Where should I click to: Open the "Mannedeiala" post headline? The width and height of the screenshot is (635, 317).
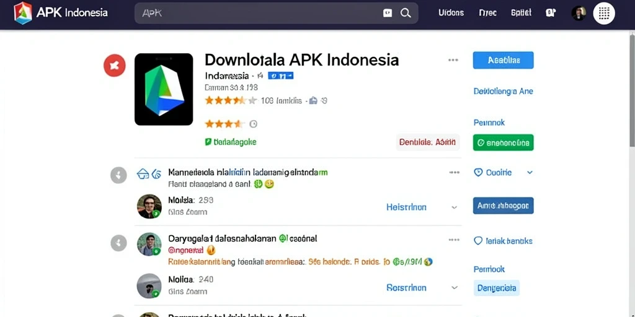pos(248,173)
